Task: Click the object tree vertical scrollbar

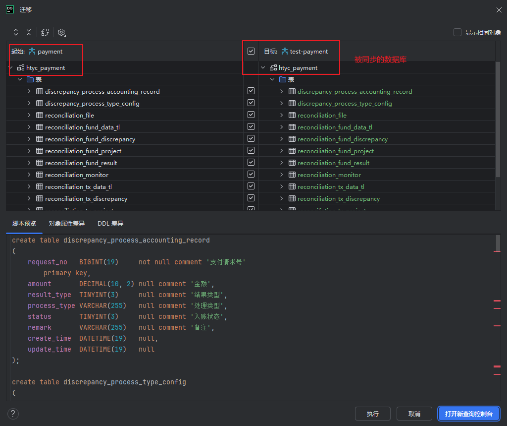Action: coord(498,119)
